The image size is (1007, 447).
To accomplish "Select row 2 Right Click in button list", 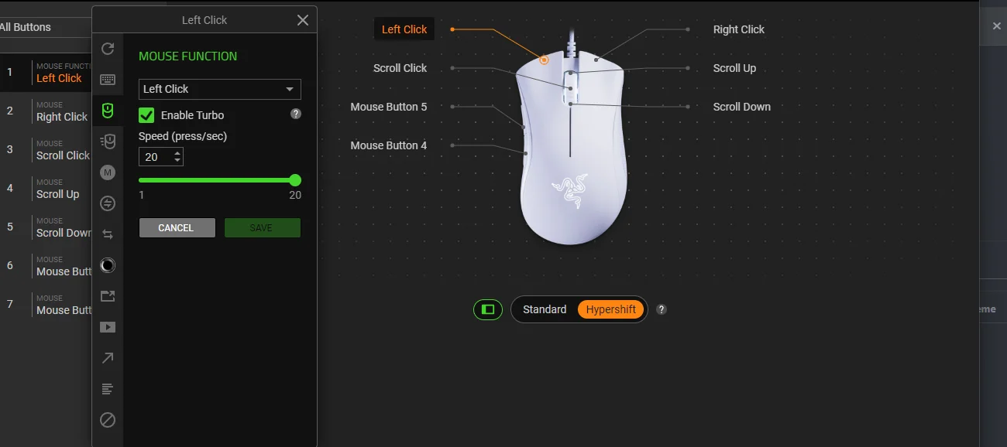I will [46, 111].
